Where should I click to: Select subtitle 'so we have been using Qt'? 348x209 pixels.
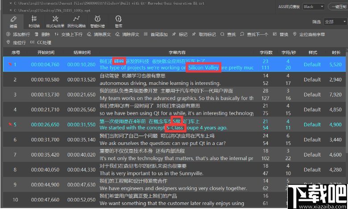176,113
